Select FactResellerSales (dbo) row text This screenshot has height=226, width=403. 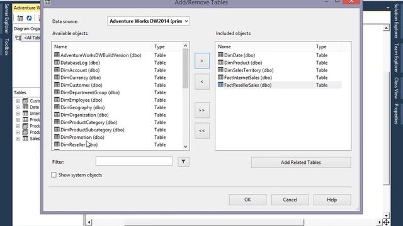247,85
